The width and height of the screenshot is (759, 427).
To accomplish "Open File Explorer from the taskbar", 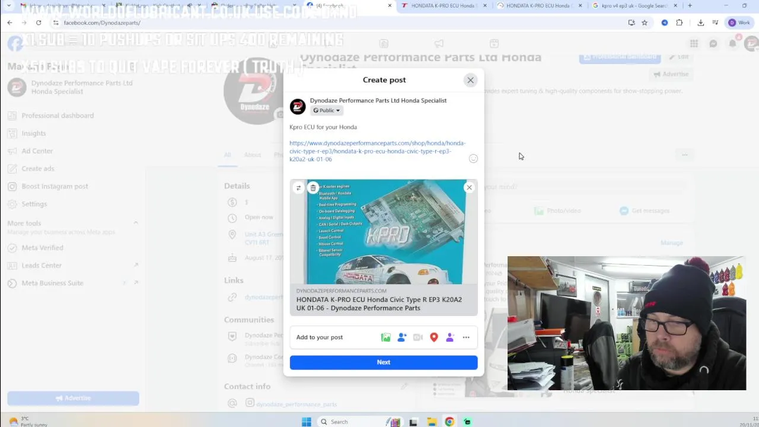I will [432, 422].
